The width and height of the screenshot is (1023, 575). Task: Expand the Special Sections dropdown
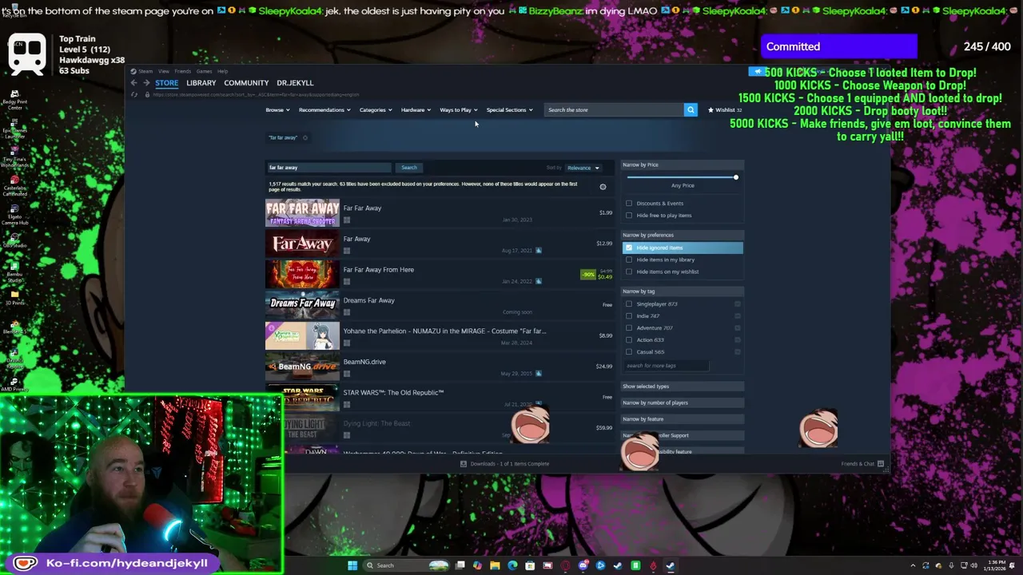click(510, 110)
